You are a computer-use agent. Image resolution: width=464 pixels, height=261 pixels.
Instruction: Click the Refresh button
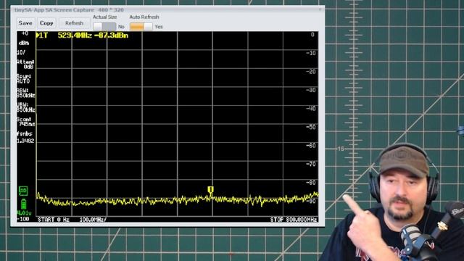point(74,23)
